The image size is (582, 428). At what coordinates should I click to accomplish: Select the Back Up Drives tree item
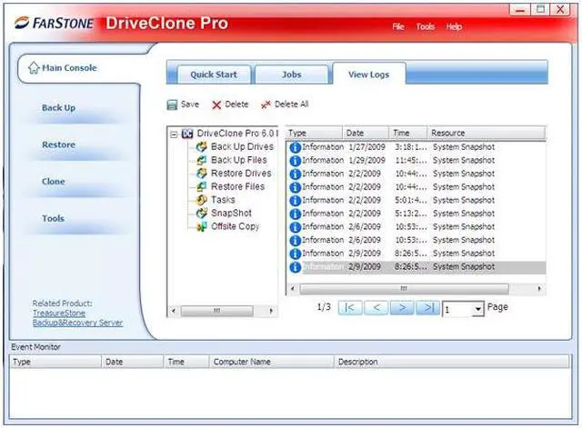pyautogui.click(x=242, y=147)
